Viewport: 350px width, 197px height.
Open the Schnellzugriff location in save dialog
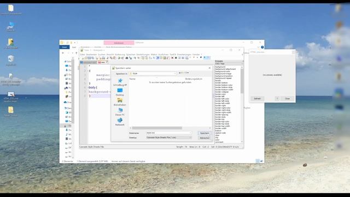tap(120, 82)
